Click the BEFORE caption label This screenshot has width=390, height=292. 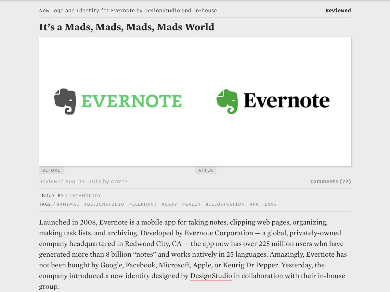(51, 170)
